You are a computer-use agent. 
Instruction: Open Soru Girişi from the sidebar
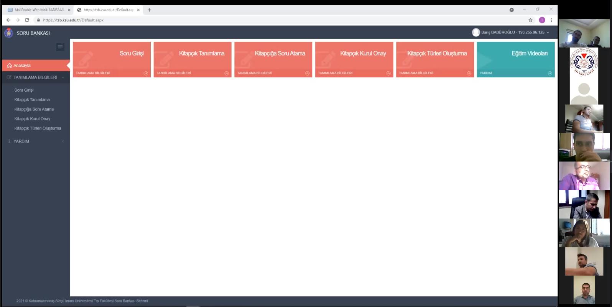point(24,90)
